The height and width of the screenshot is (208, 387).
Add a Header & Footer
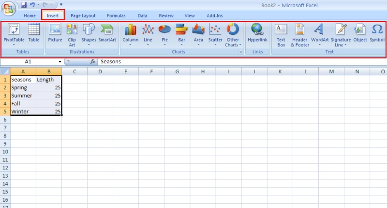click(x=299, y=35)
